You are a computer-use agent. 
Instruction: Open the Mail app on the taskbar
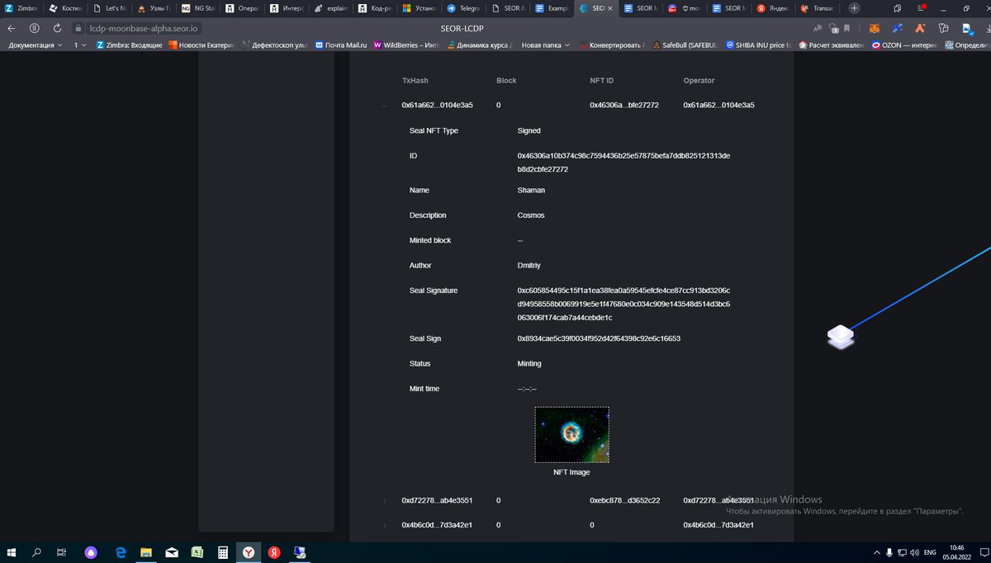[x=171, y=552]
